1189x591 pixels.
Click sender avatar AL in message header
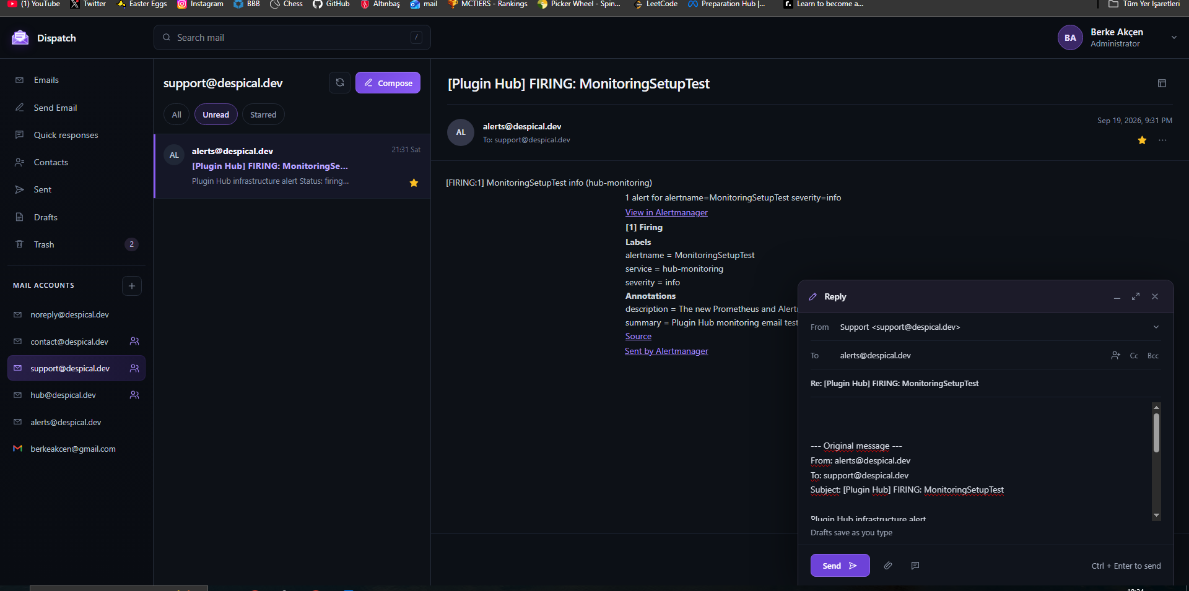pos(461,132)
